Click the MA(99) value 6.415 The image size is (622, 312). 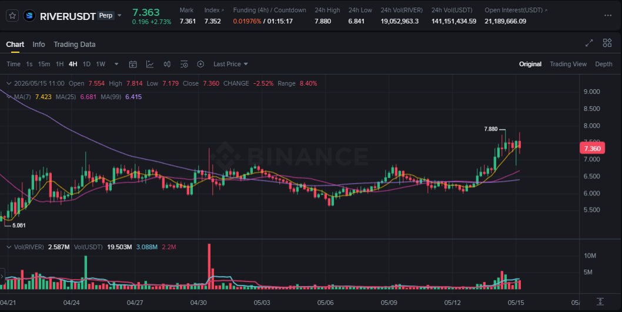tap(133, 97)
